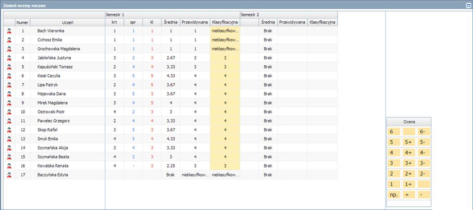Choose grade 3 in the Ocena panel

[393, 163]
